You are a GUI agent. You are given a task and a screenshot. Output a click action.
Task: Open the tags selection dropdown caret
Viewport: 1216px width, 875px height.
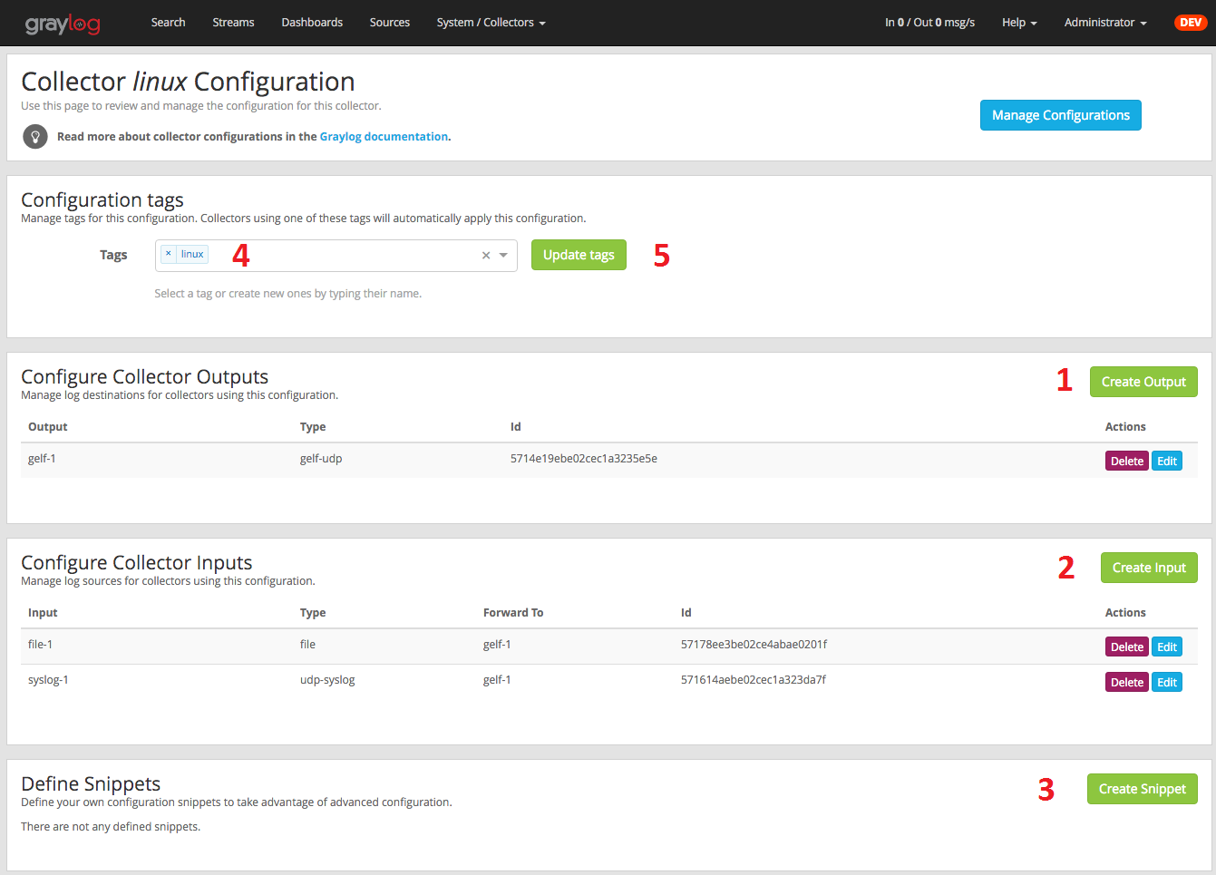point(504,255)
